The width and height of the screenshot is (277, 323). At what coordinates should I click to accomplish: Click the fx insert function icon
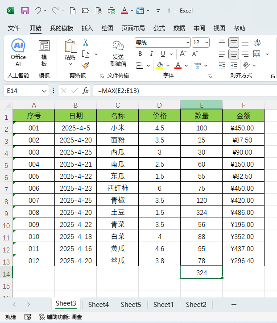(x=85, y=91)
